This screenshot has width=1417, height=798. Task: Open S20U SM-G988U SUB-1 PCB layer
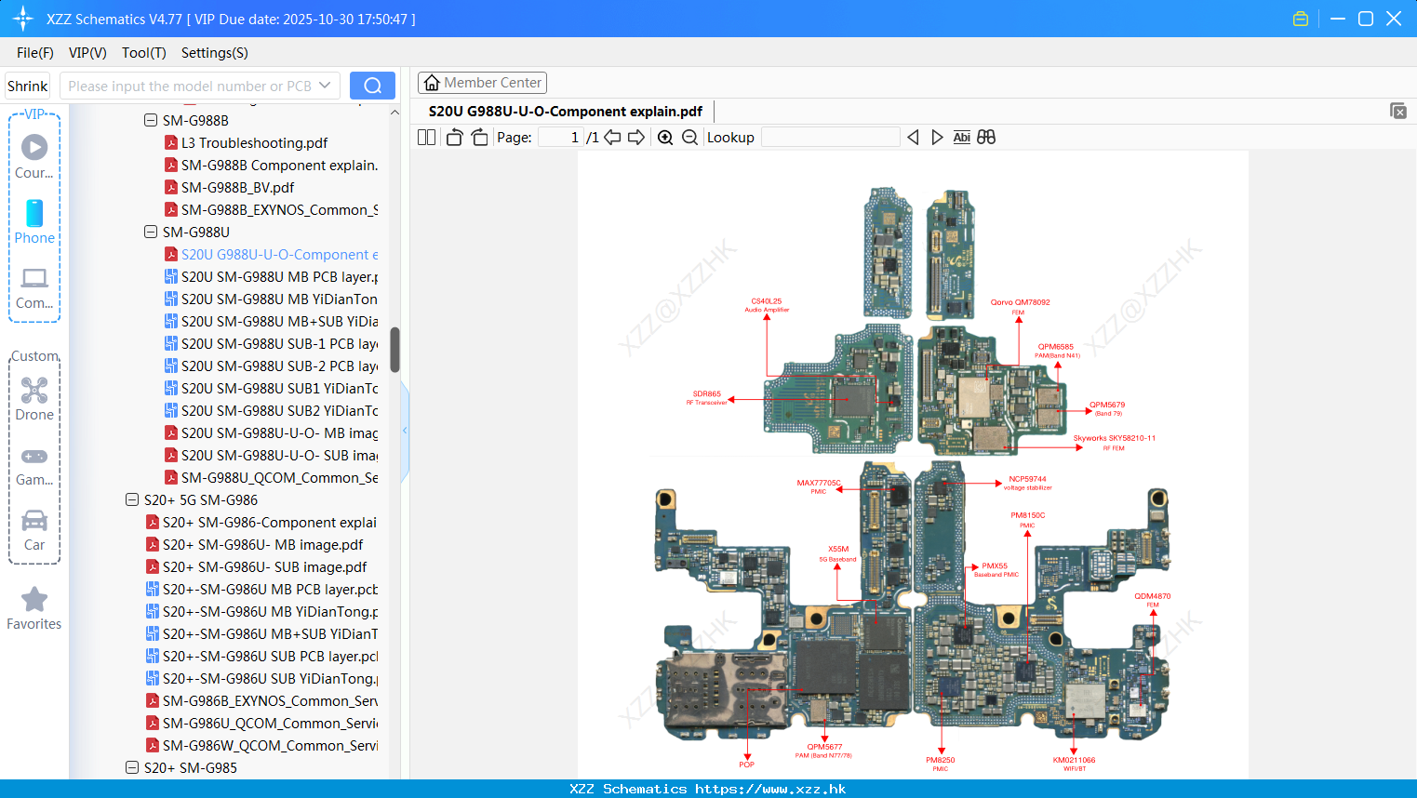pyautogui.click(x=279, y=343)
